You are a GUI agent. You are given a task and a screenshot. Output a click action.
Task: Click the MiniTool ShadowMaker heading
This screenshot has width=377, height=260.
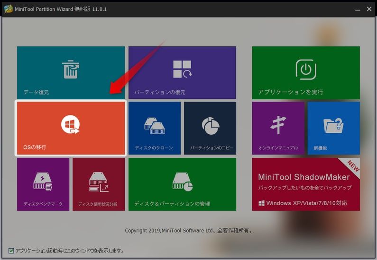coord(304,177)
